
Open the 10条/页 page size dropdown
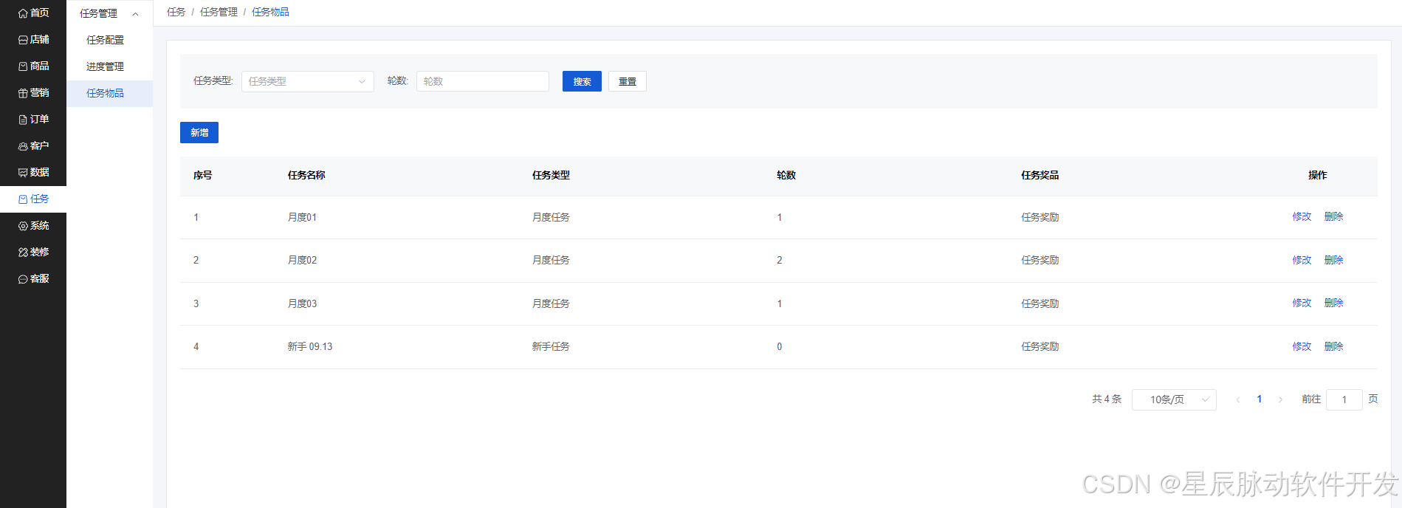(x=1174, y=399)
